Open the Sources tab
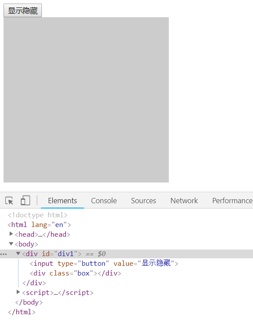 (x=144, y=201)
